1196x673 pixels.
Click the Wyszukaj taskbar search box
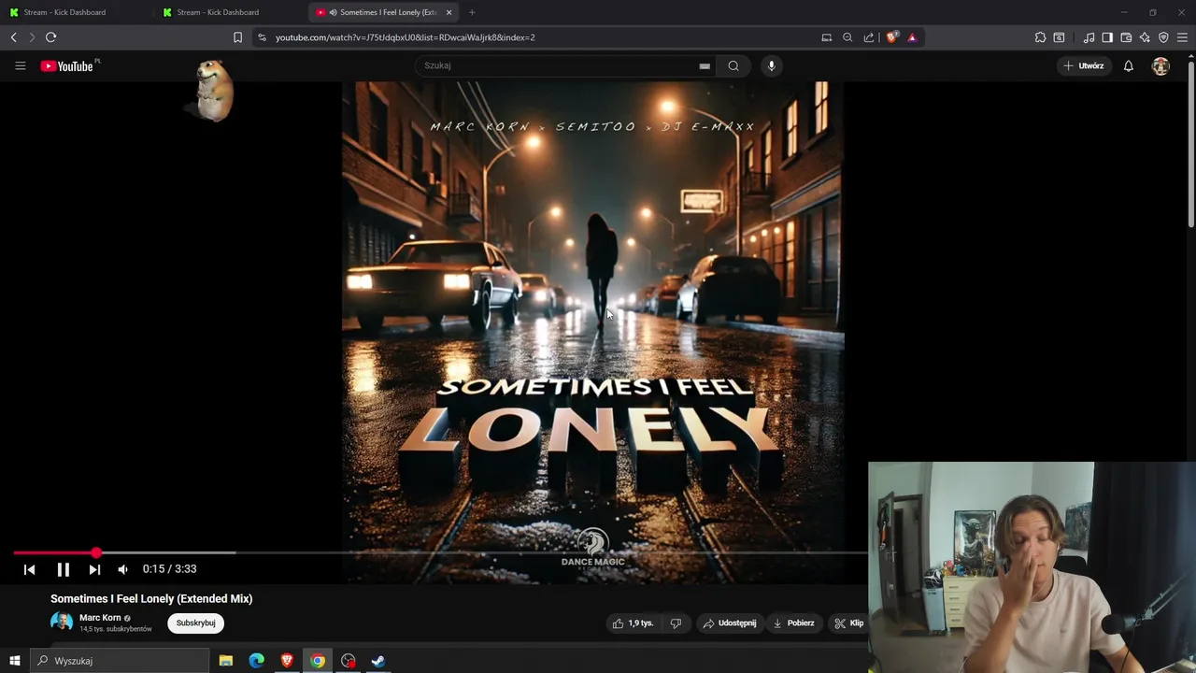120,661
